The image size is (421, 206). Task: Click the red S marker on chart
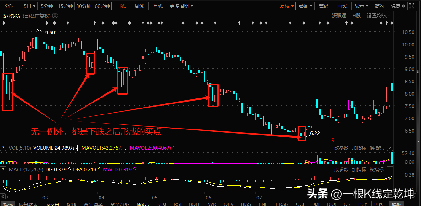333,140
